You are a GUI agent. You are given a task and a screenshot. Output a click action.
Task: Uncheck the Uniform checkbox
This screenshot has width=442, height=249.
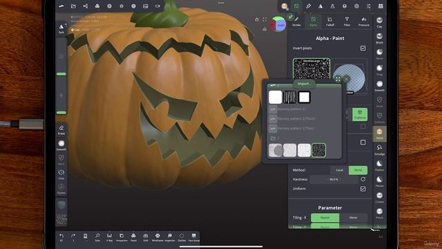(x=363, y=189)
